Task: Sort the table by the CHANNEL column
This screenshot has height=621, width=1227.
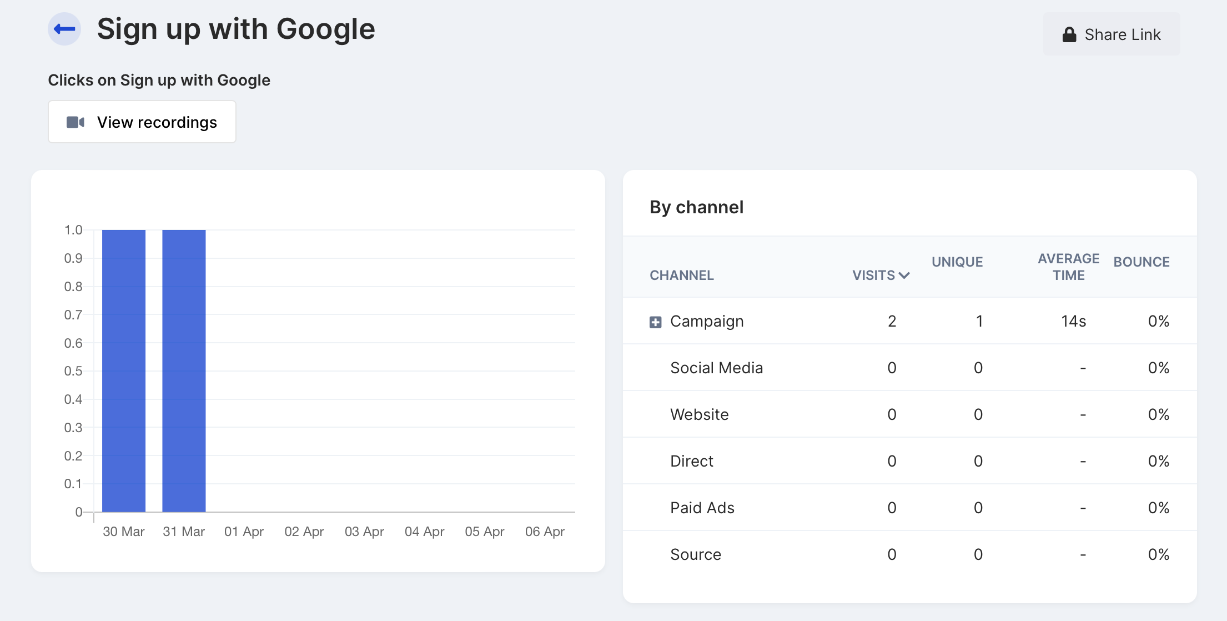Action: pyautogui.click(x=681, y=275)
